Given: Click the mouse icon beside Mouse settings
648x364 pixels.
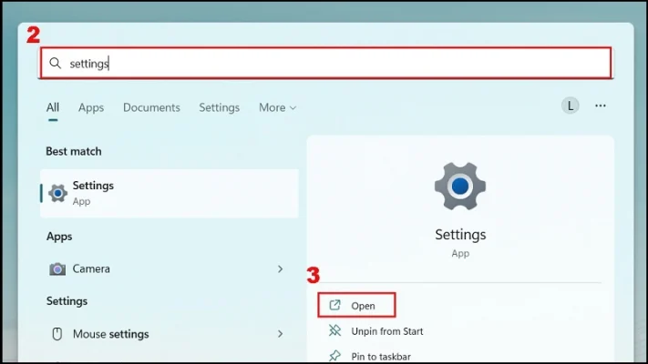Looking at the screenshot, I should coord(57,334).
